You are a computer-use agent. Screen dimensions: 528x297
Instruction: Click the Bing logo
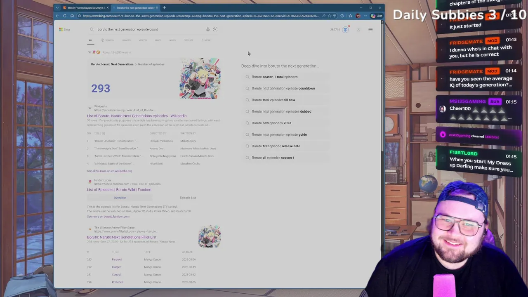point(64,29)
